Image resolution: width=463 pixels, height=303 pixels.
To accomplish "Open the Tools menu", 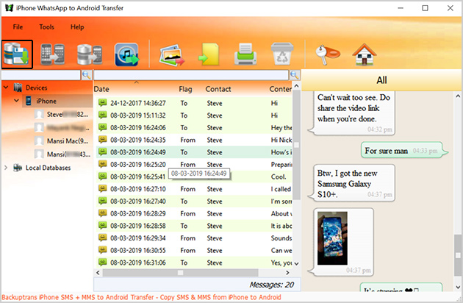I will click(x=46, y=27).
